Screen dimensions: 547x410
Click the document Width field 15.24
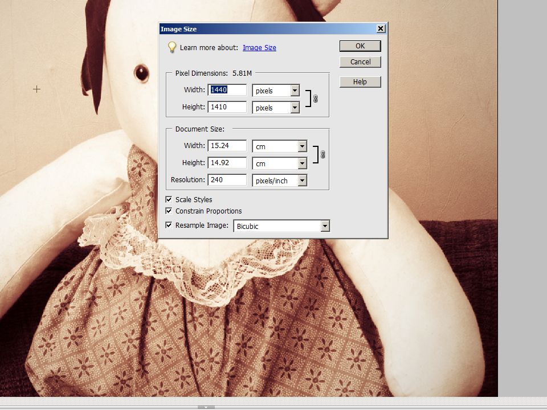pyautogui.click(x=227, y=146)
